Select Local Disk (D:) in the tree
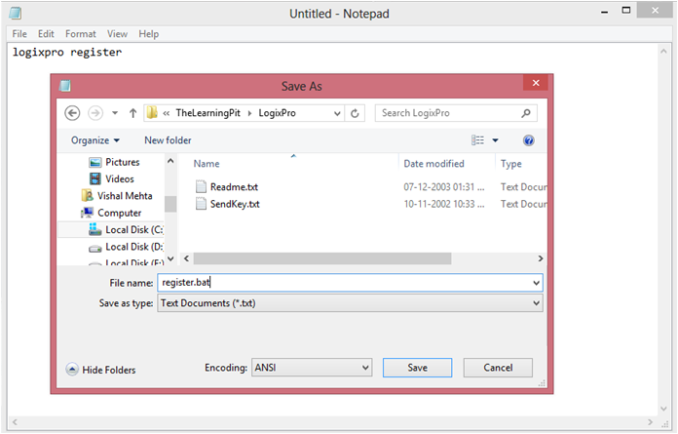The image size is (678, 434). [x=134, y=247]
